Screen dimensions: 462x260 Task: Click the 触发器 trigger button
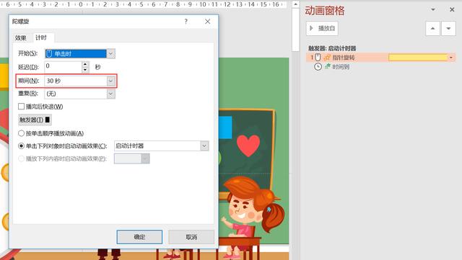coord(35,120)
